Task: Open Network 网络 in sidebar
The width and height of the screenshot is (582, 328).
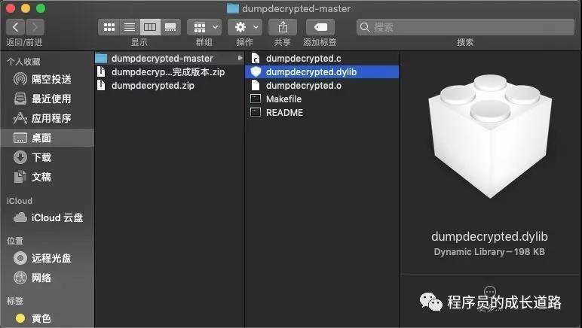Action: [47, 278]
